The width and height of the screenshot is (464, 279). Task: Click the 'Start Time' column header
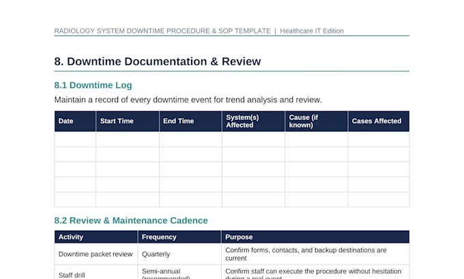pos(128,121)
